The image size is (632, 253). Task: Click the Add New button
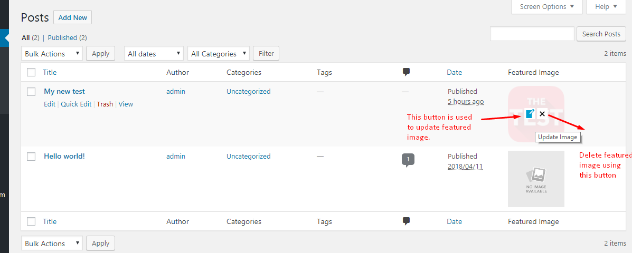pos(72,18)
